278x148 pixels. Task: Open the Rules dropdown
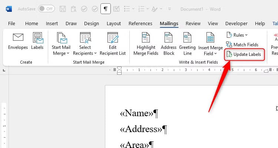[237, 35]
